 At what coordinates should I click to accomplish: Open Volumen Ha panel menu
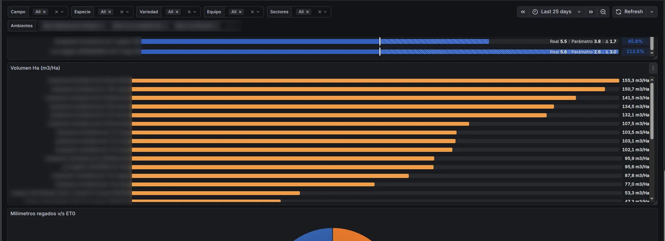tap(653, 68)
